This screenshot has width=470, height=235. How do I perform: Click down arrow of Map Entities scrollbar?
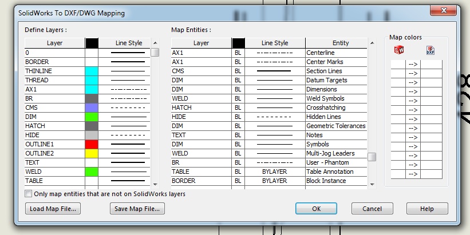(x=372, y=185)
